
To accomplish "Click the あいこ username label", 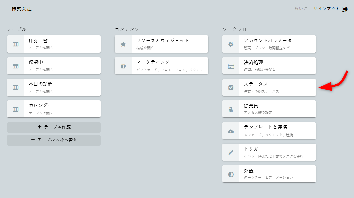I will [x=301, y=9].
